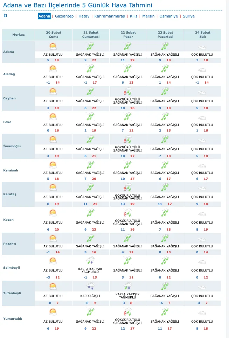Go to Mersin province forecast
This screenshot has height=338, width=229.
point(148,16)
